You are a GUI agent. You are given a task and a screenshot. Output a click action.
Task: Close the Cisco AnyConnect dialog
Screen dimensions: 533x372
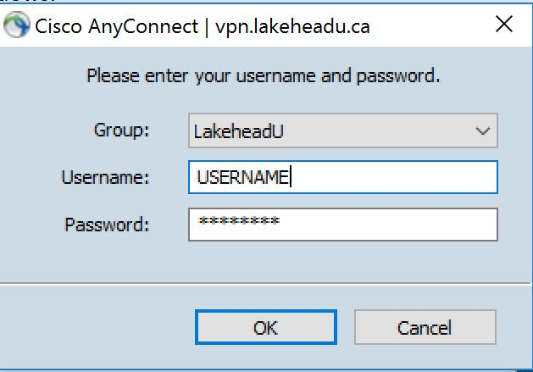(x=503, y=26)
